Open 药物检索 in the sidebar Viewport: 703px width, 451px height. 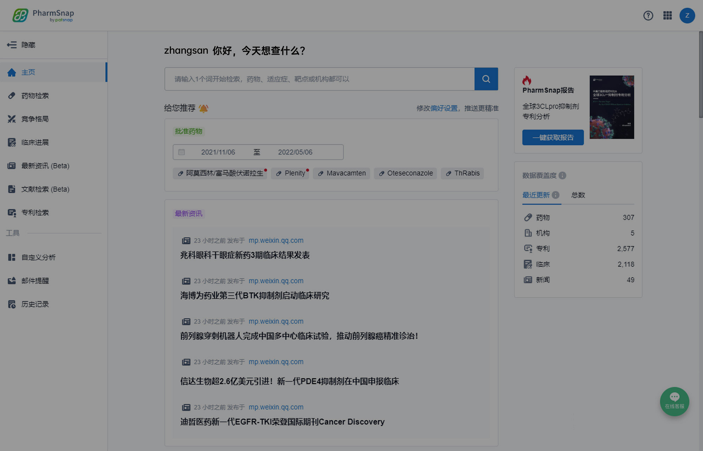coord(35,96)
